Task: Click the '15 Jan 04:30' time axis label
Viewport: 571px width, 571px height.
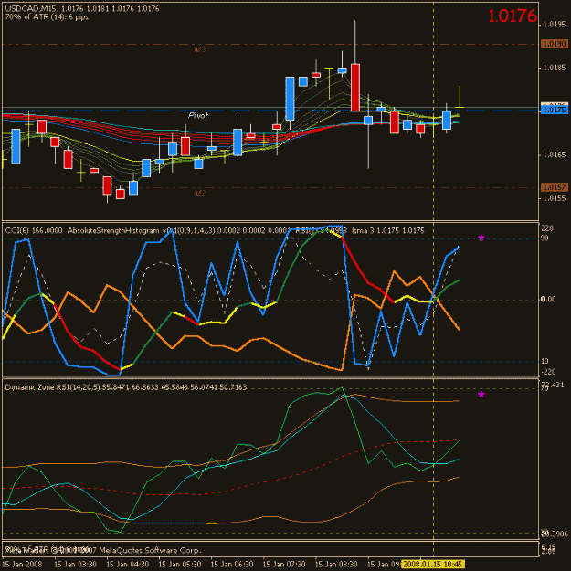Action: pos(127,565)
